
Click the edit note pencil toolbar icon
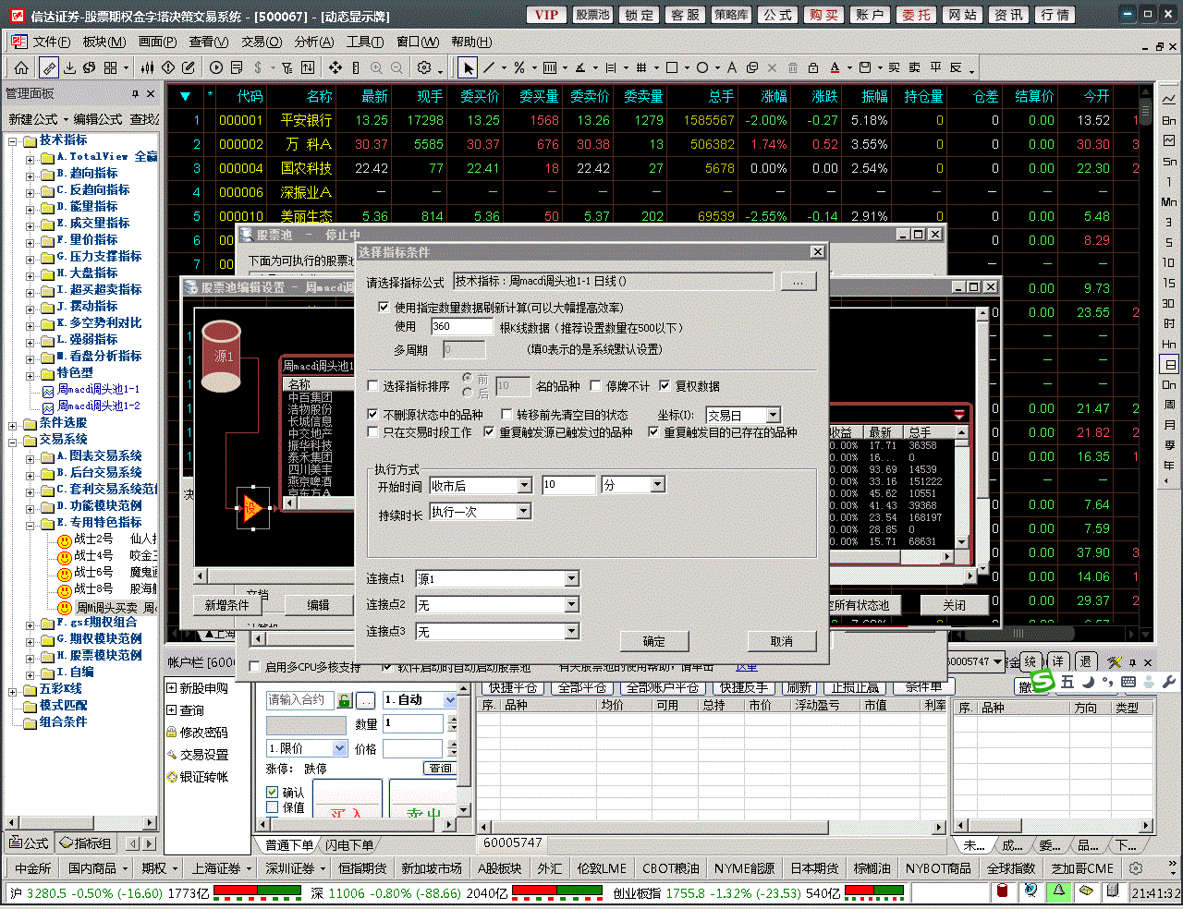pyautogui.click(x=189, y=67)
